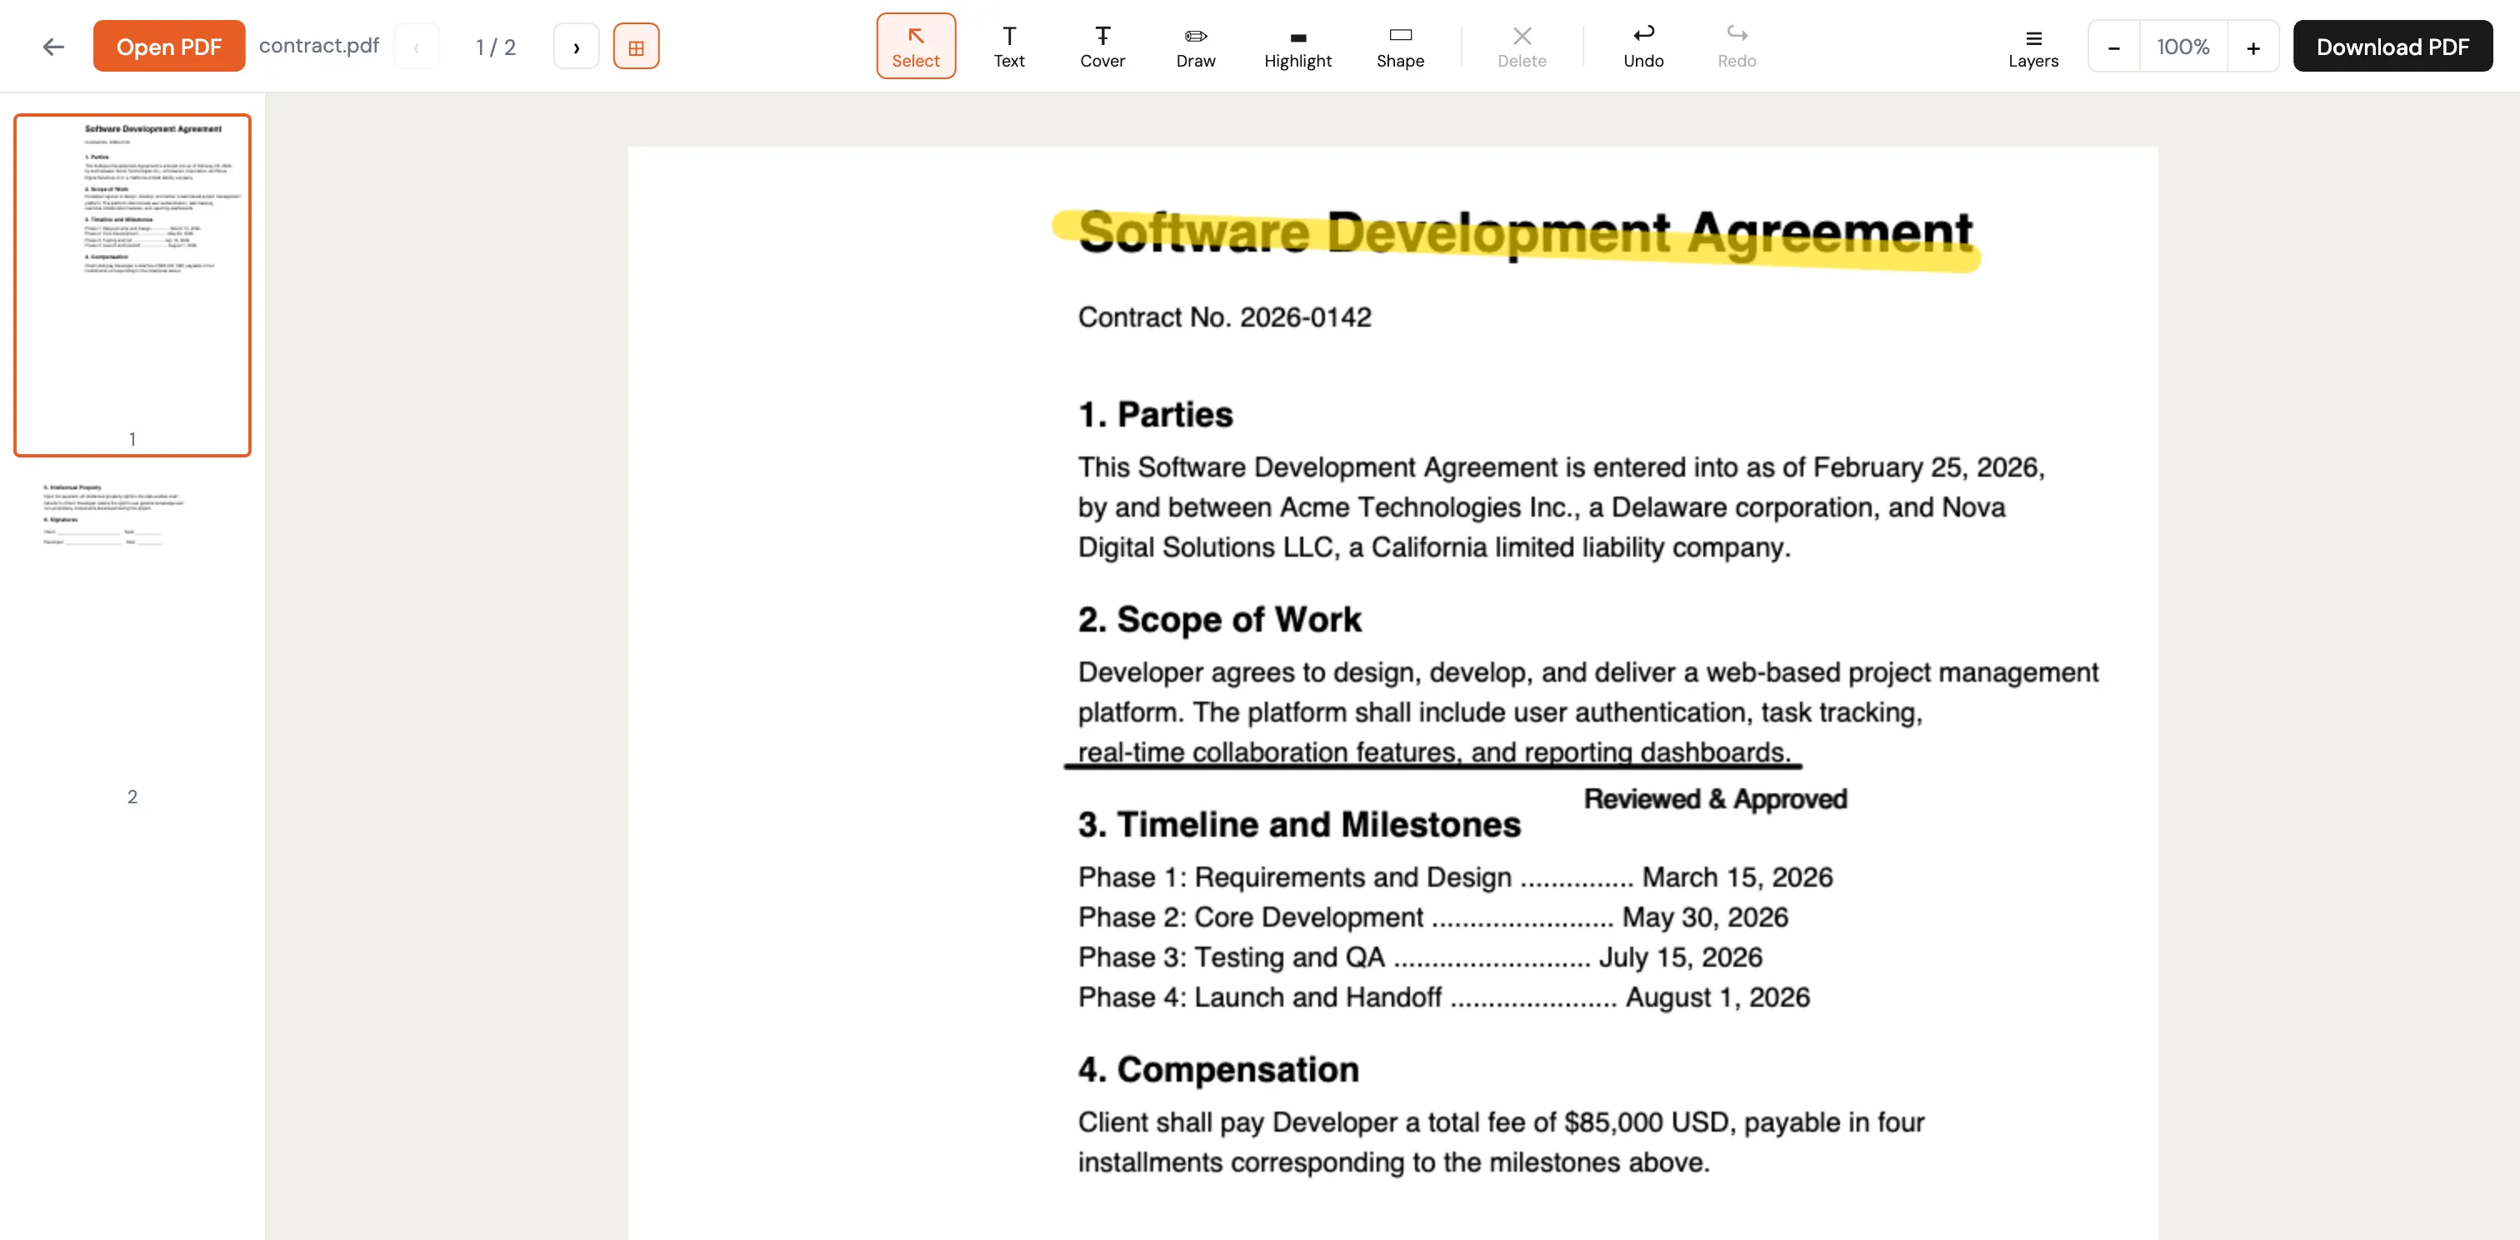Screen dimensions: 2520x1240
Task: Switch to the Select tool
Action: click(x=916, y=45)
